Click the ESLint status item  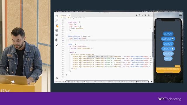(x=138, y=82)
